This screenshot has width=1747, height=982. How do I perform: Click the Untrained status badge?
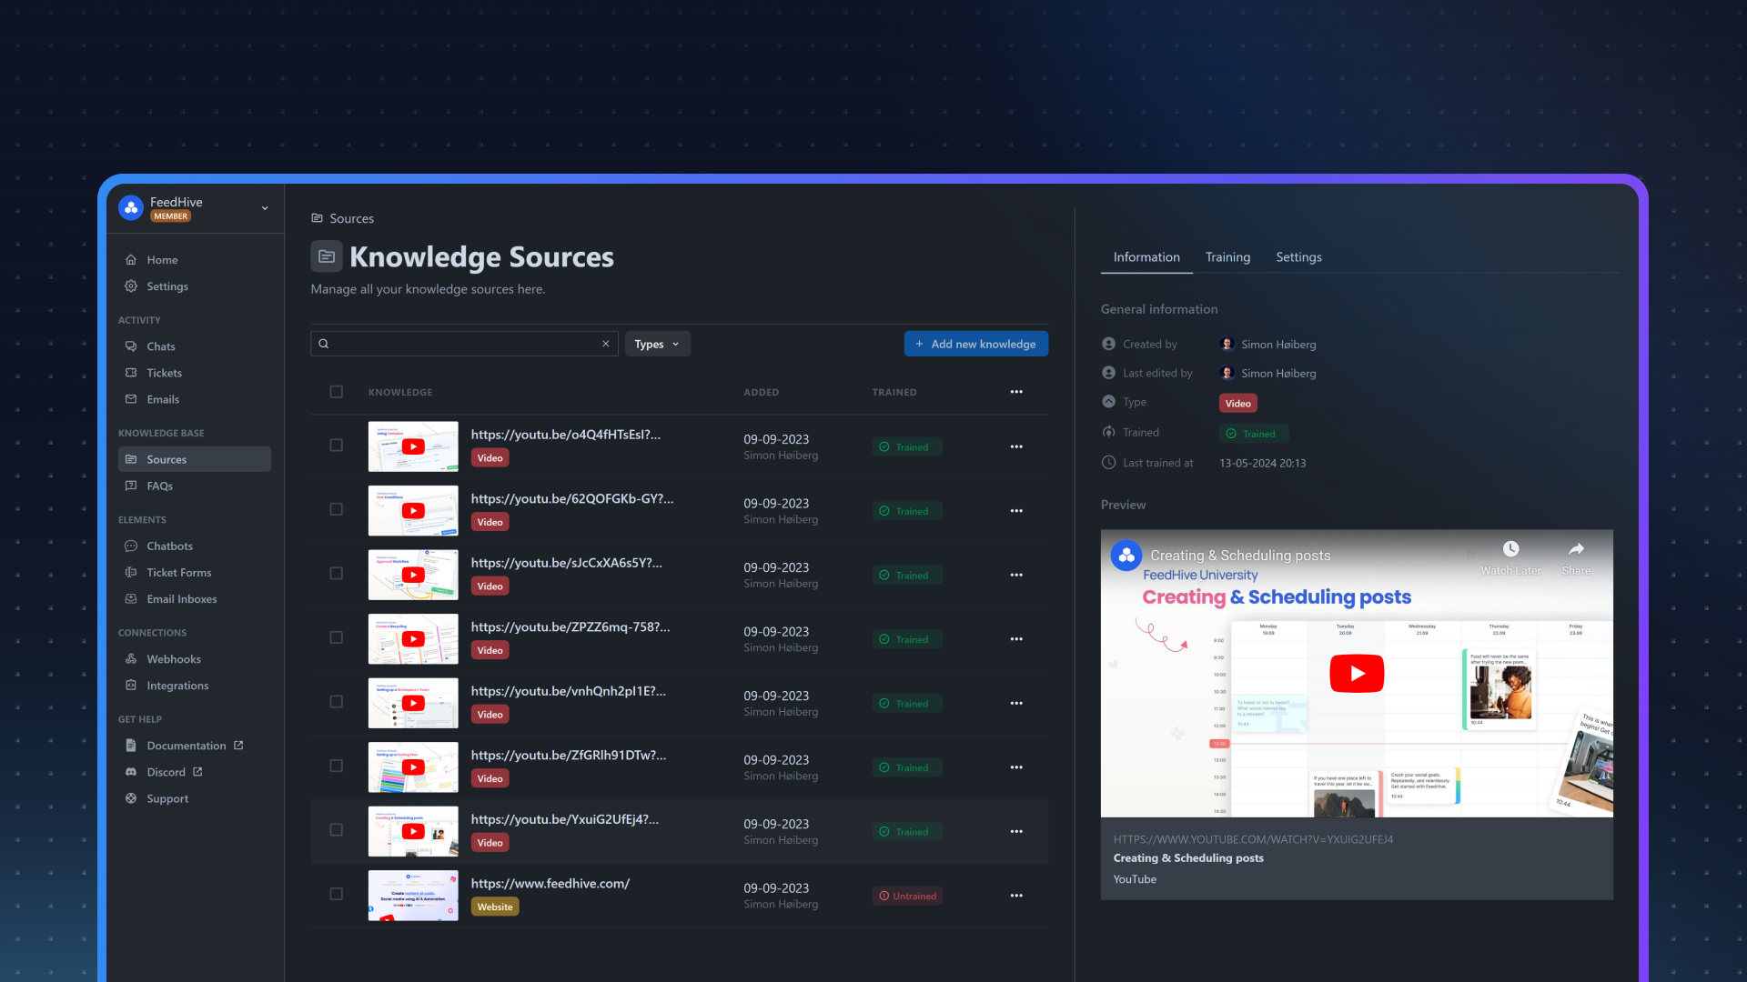point(907,896)
